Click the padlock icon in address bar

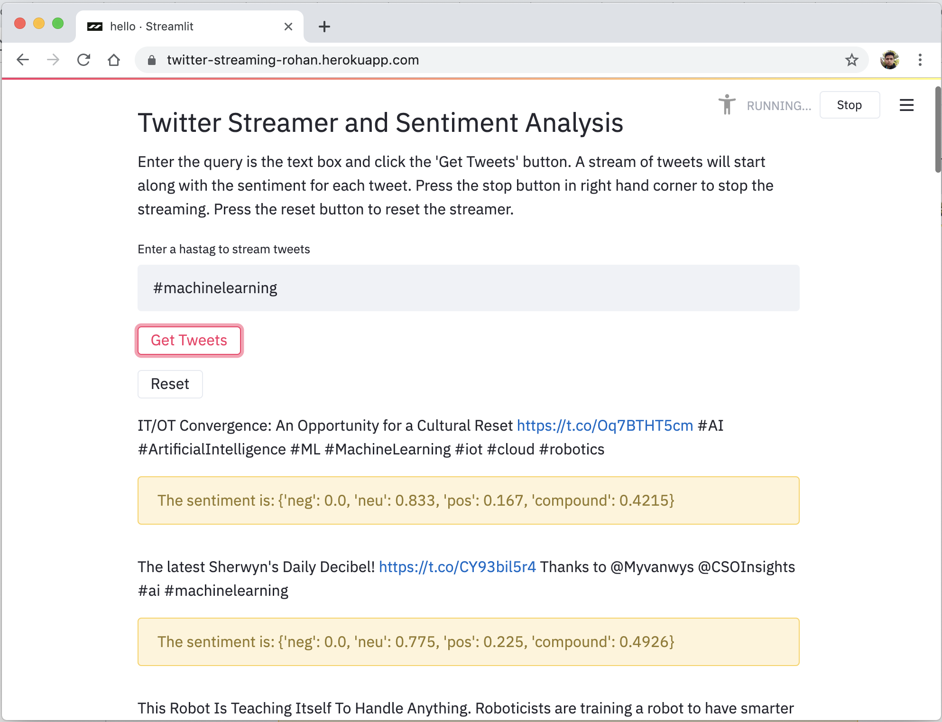point(152,60)
